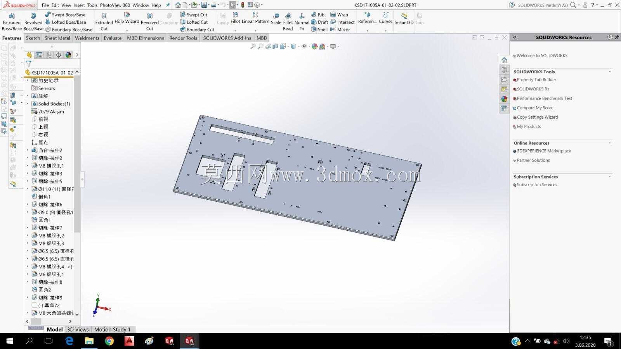Open the Linear Pattern dropdown arrow

(x=255, y=30)
